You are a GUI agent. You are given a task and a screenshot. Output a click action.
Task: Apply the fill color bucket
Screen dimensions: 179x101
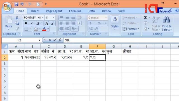point(36,29)
